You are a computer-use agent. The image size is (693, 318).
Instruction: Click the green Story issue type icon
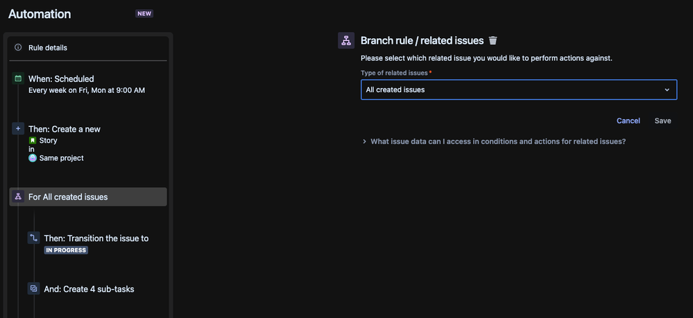click(x=33, y=141)
